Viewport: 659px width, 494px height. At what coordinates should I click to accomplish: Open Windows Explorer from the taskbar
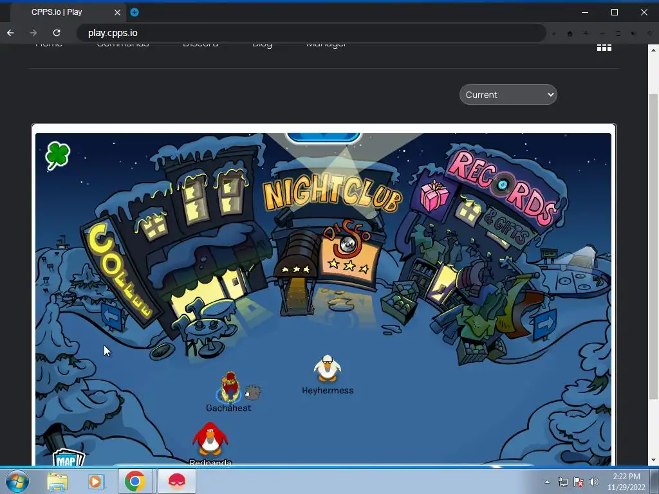tap(57, 481)
